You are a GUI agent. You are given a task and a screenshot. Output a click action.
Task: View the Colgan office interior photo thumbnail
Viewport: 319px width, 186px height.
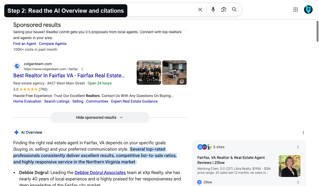click(174, 73)
